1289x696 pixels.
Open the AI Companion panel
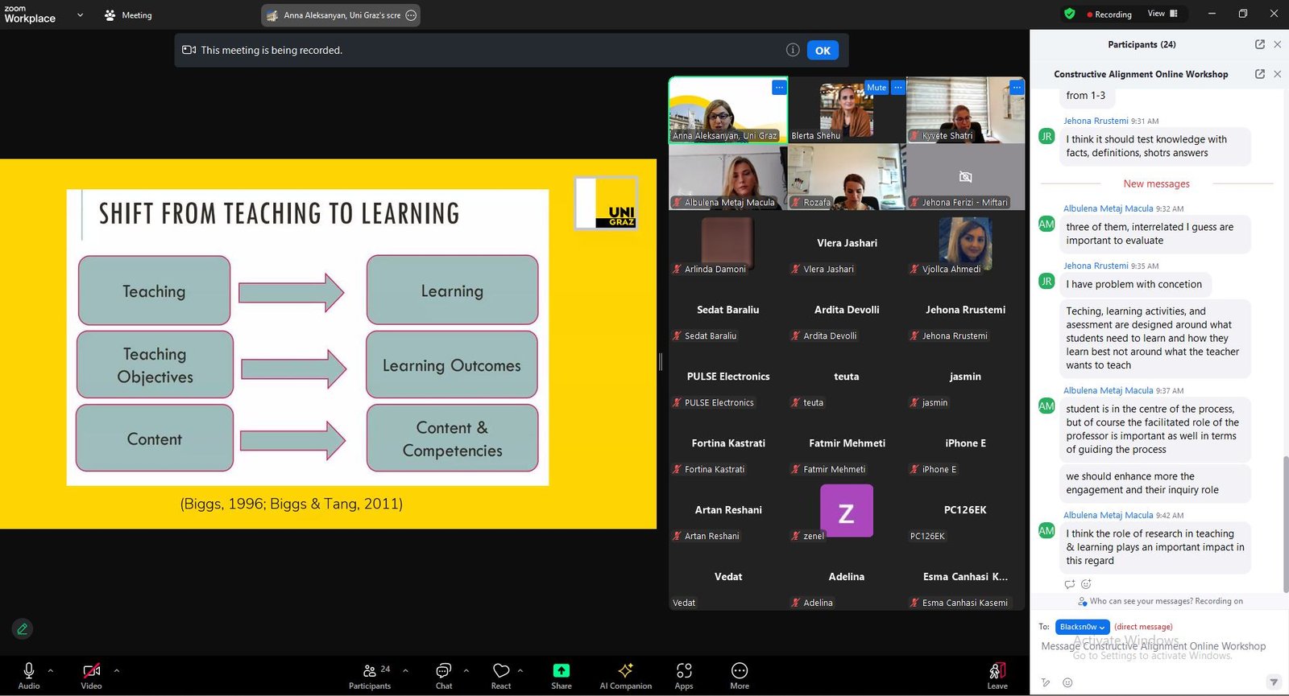625,676
